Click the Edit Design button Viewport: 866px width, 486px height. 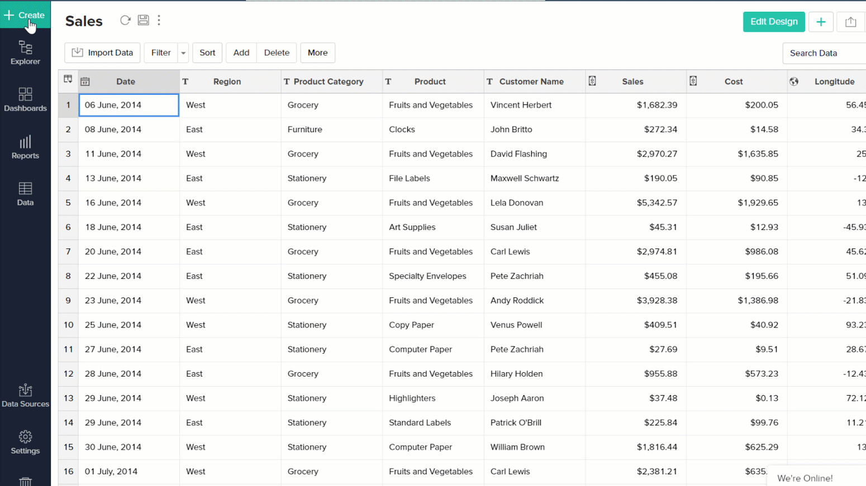tap(773, 22)
